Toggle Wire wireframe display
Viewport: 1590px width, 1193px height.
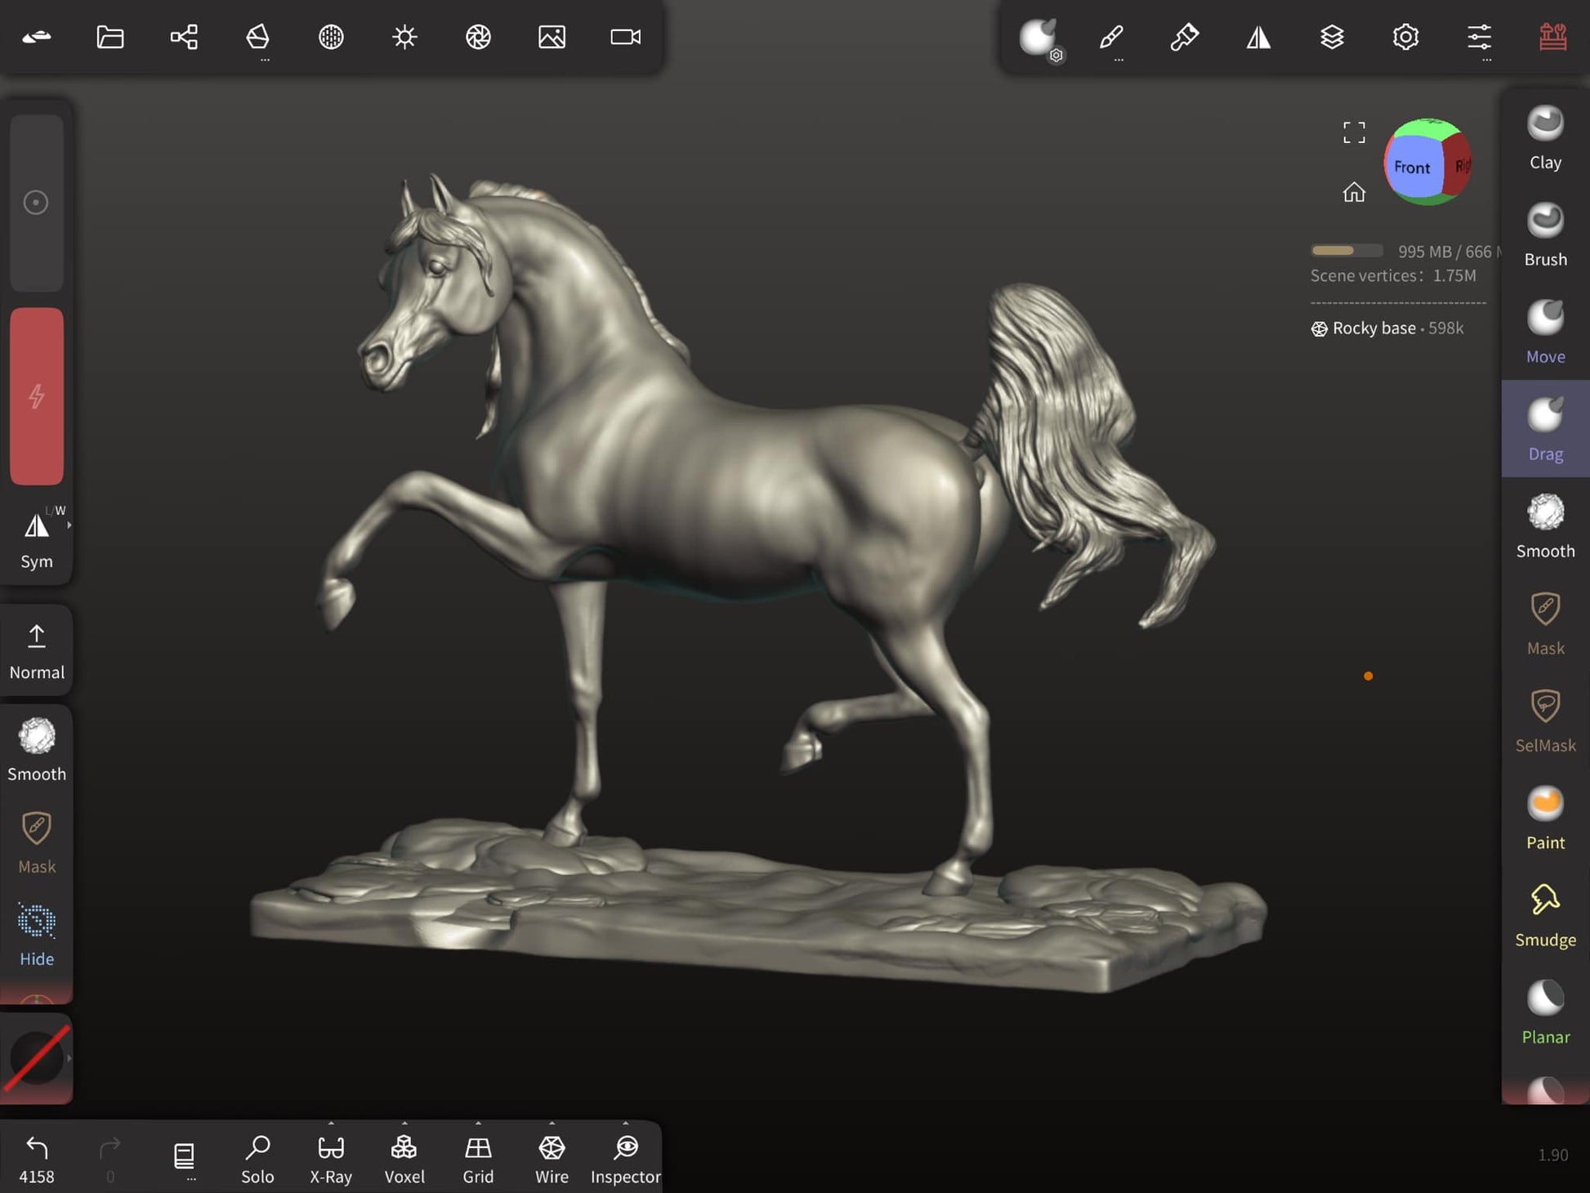pyautogui.click(x=552, y=1158)
